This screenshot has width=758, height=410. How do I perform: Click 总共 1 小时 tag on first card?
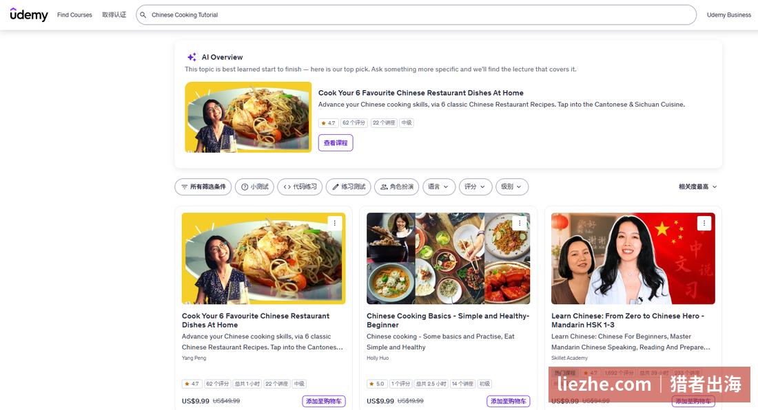tap(247, 384)
